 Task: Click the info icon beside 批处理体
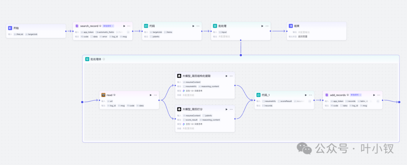coord(104,59)
